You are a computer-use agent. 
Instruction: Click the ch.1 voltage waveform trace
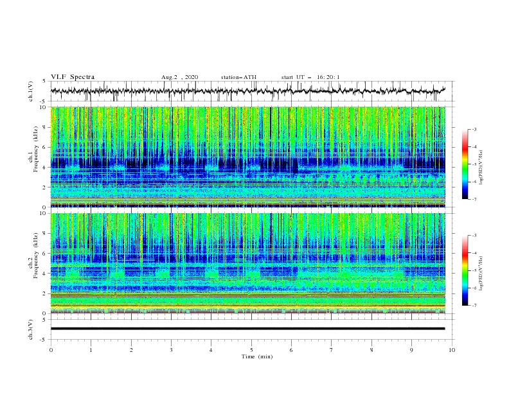247,91
